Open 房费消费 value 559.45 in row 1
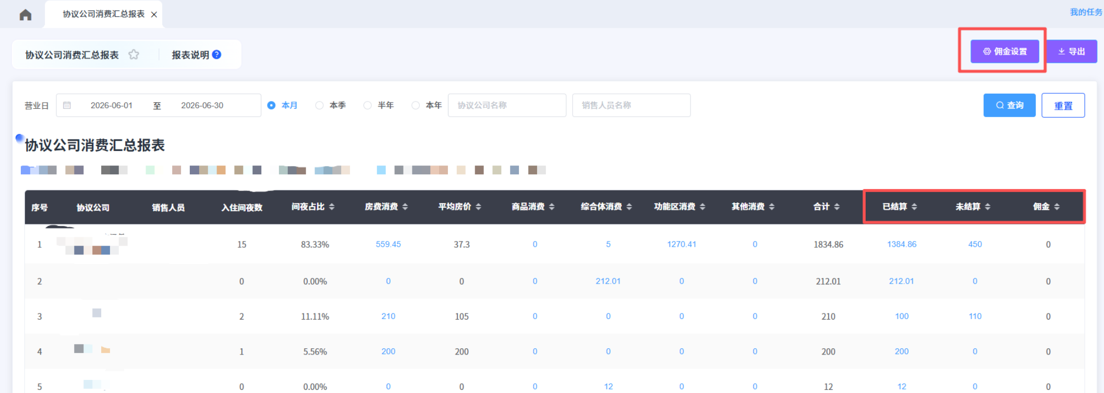This screenshot has width=1104, height=393. coord(389,244)
